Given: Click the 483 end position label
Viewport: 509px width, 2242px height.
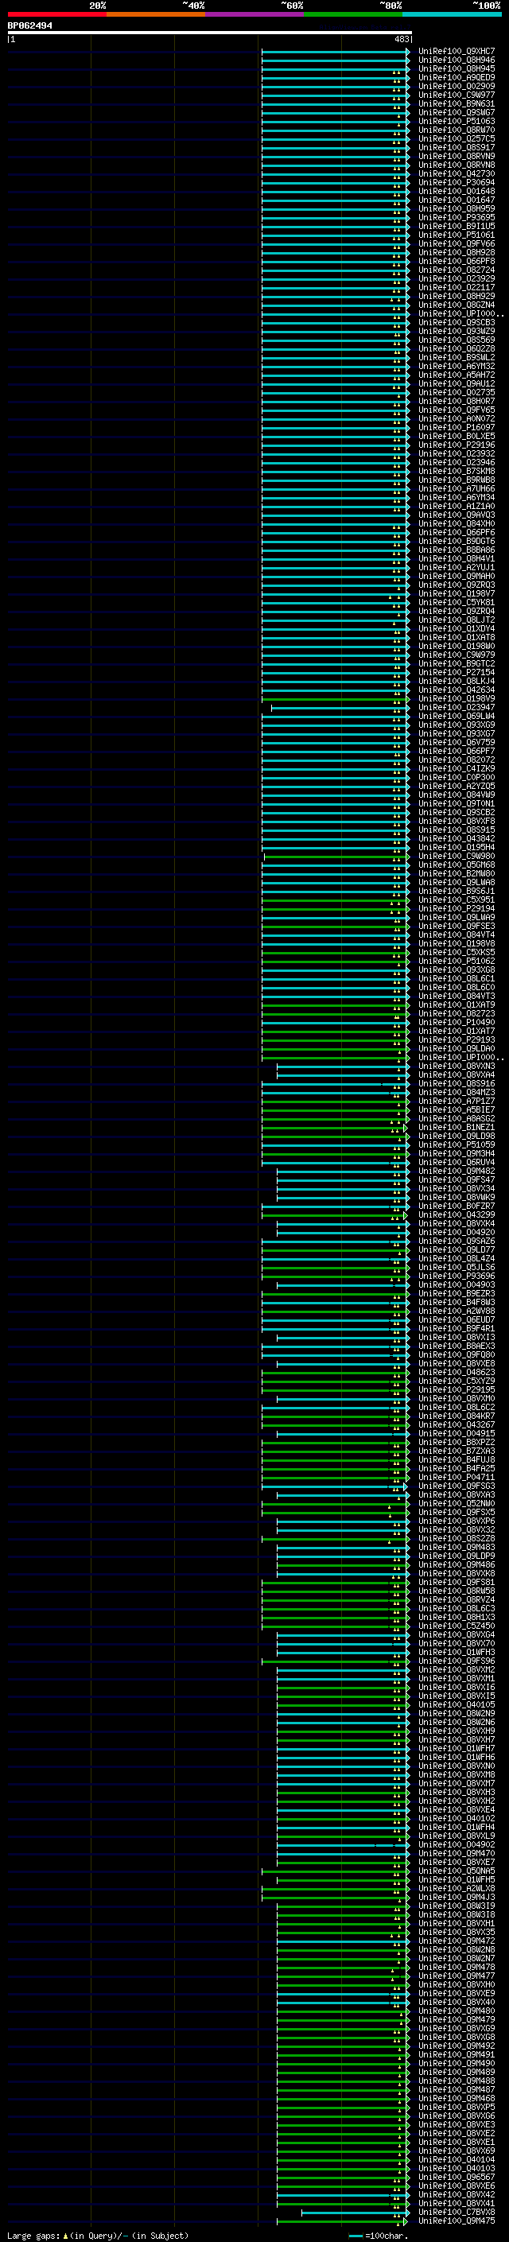Looking at the screenshot, I should point(402,39).
